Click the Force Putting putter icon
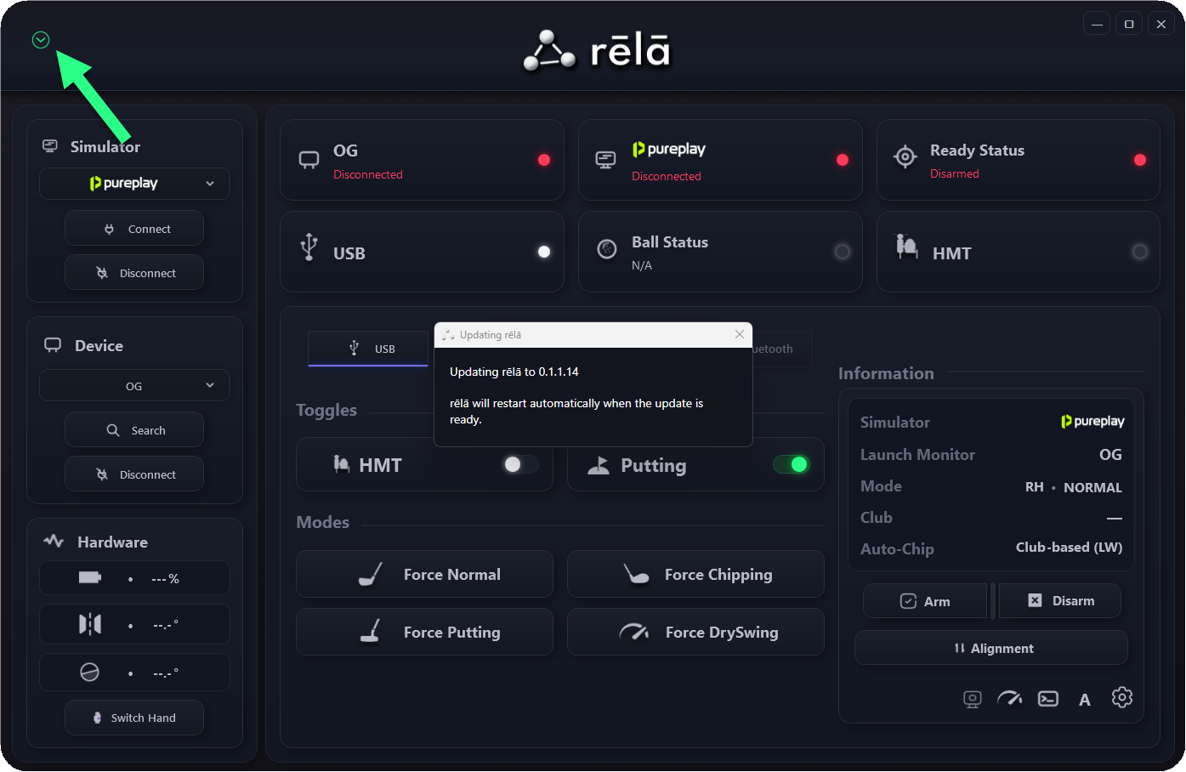The height and width of the screenshot is (772, 1186). [x=370, y=631]
